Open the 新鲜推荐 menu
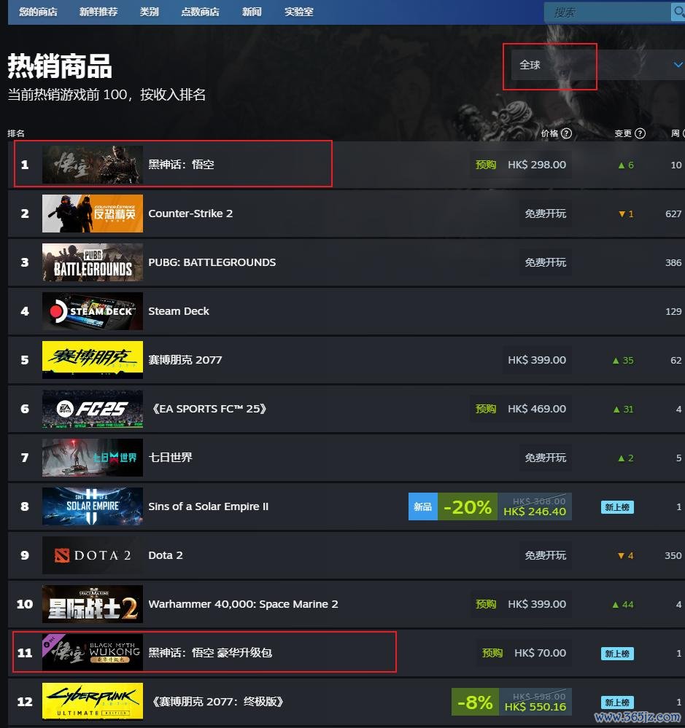Viewport: 685px width, 728px height. coord(98,12)
